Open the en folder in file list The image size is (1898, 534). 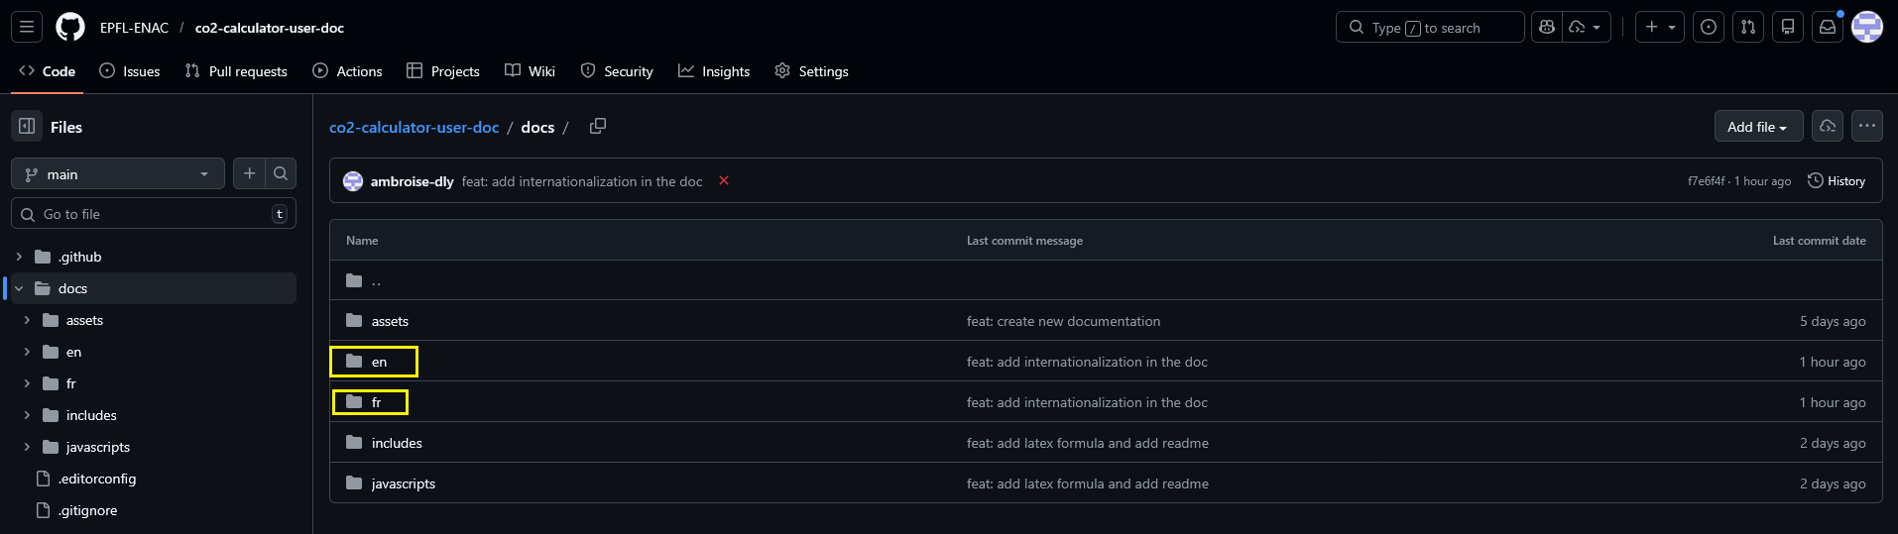point(379,362)
